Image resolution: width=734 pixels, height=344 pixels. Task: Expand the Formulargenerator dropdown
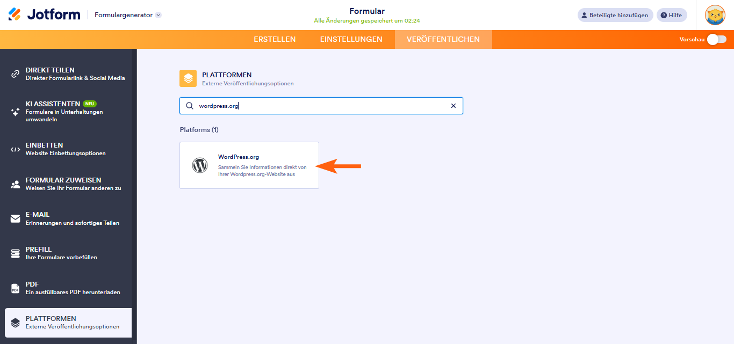point(158,15)
